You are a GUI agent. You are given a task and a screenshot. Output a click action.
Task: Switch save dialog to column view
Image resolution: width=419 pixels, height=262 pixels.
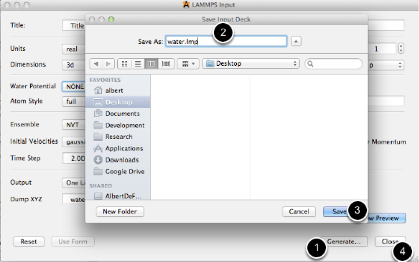pyautogui.click(x=151, y=64)
